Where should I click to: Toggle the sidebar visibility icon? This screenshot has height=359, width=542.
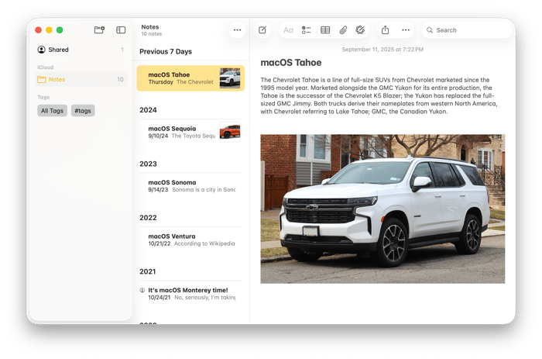121,30
